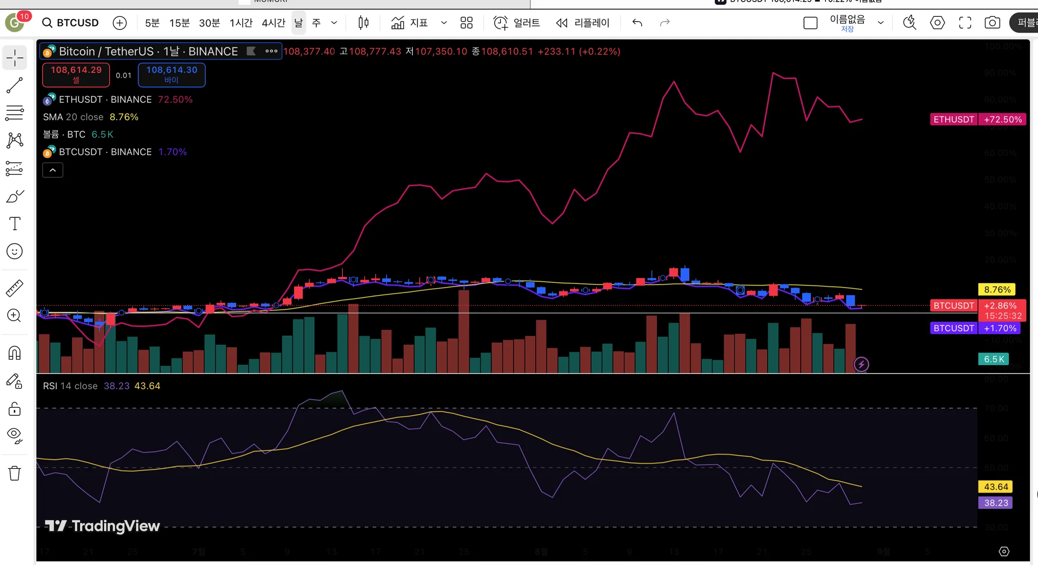Image resolution: width=1038 pixels, height=565 pixels.
Task: Toggle stay in drawing mode
Action: coord(15,381)
